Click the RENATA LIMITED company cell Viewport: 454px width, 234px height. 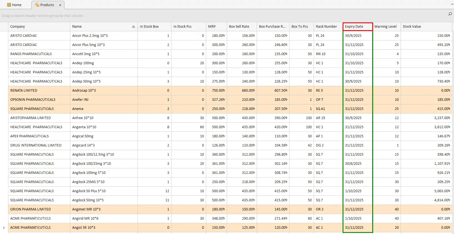coord(39,91)
